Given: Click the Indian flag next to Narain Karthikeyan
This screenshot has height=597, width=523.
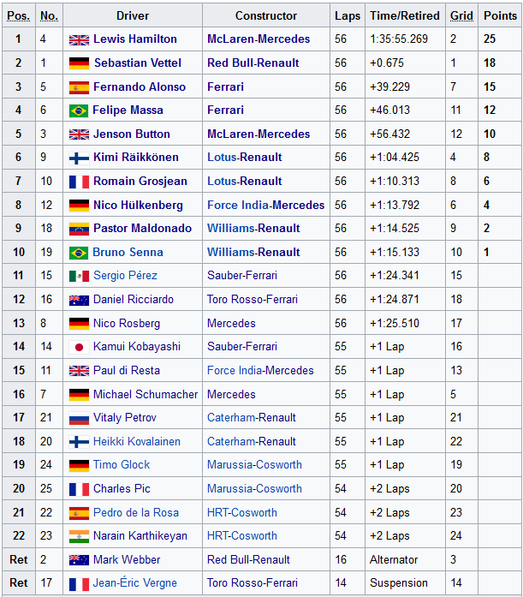Looking at the screenshot, I should 79,536.
